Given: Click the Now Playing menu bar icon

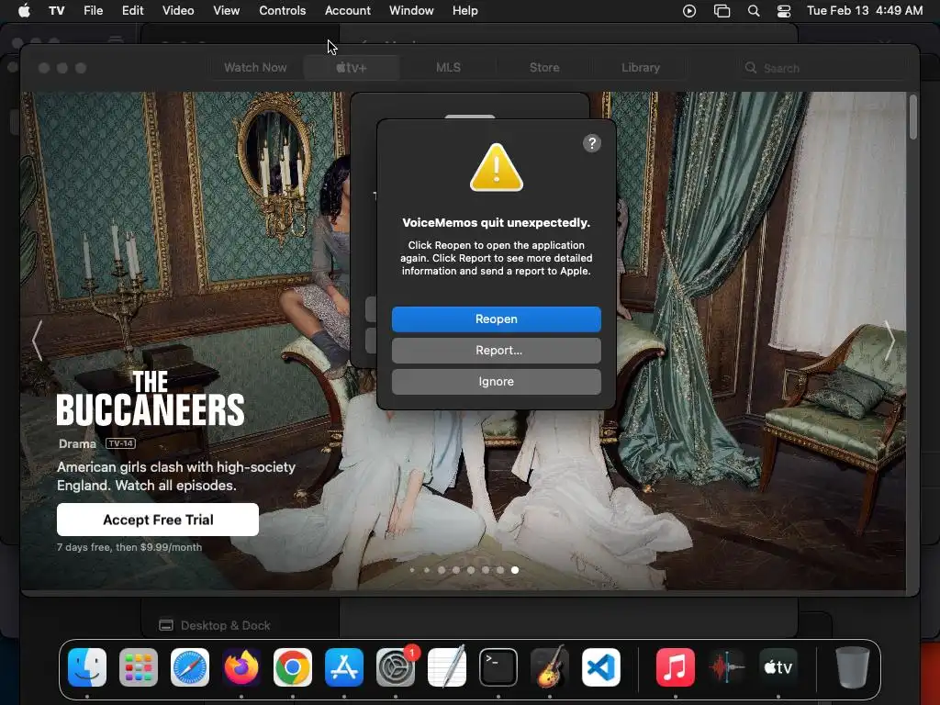Looking at the screenshot, I should pyautogui.click(x=689, y=11).
